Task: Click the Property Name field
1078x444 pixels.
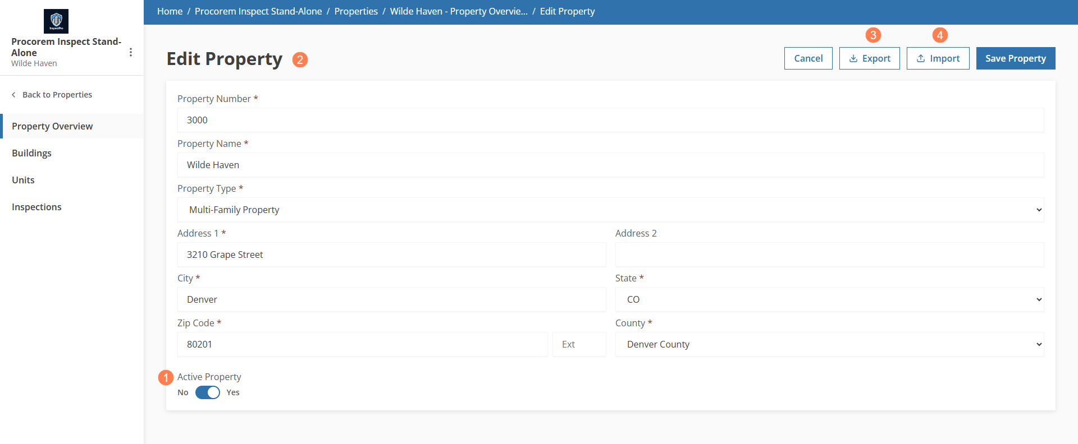Action: pos(611,165)
